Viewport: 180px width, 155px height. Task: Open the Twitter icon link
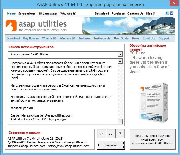[167, 13]
